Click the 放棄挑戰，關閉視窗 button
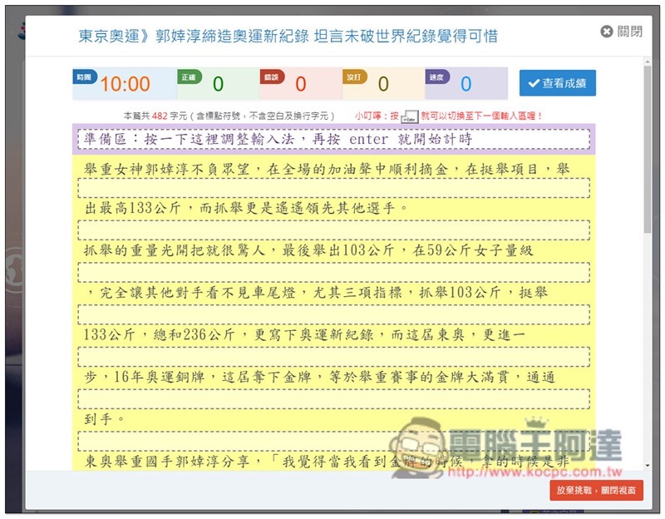Viewport: 665px width, 519px height. tap(597, 491)
